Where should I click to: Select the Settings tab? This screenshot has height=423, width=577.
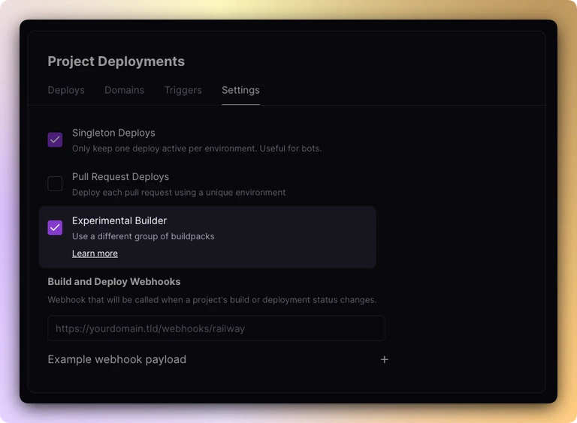[x=240, y=90]
